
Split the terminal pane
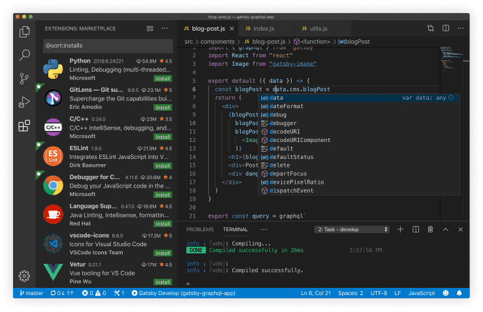click(416, 229)
